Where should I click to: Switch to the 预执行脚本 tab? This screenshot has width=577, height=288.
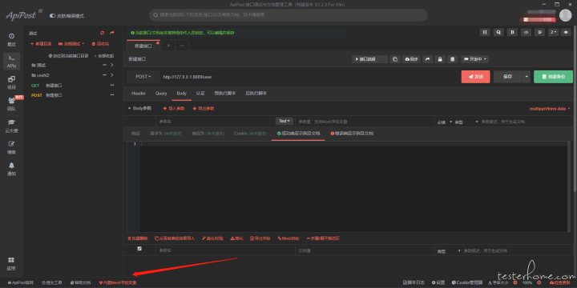(x=225, y=94)
